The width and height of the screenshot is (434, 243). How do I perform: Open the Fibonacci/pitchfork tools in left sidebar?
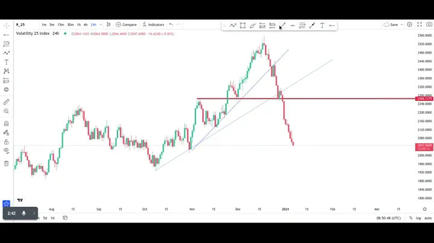(7, 44)
